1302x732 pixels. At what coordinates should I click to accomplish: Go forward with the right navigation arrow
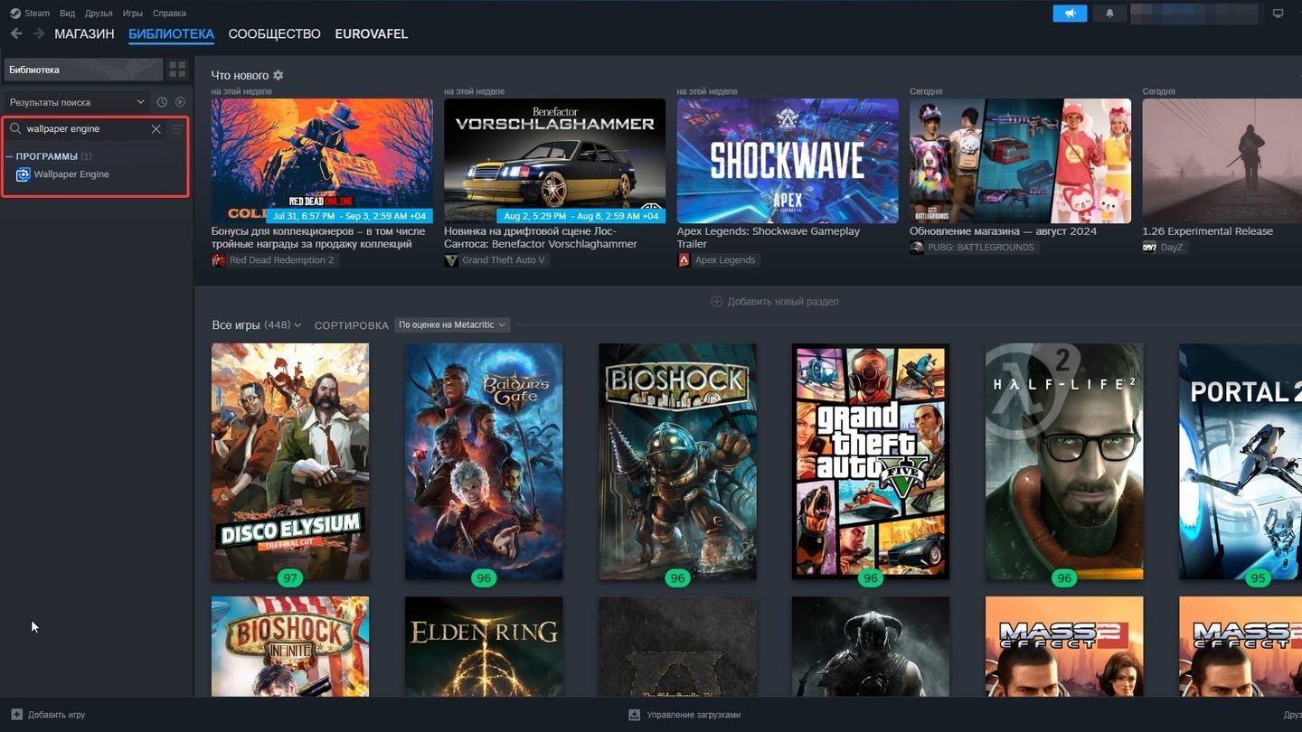[x=39, y=33]
